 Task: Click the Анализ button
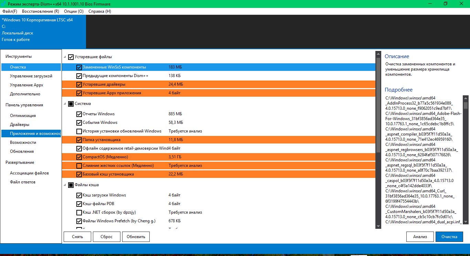(420, 237)
